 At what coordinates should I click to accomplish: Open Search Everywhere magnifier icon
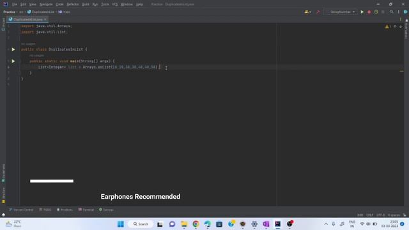[x=392, y=12]
